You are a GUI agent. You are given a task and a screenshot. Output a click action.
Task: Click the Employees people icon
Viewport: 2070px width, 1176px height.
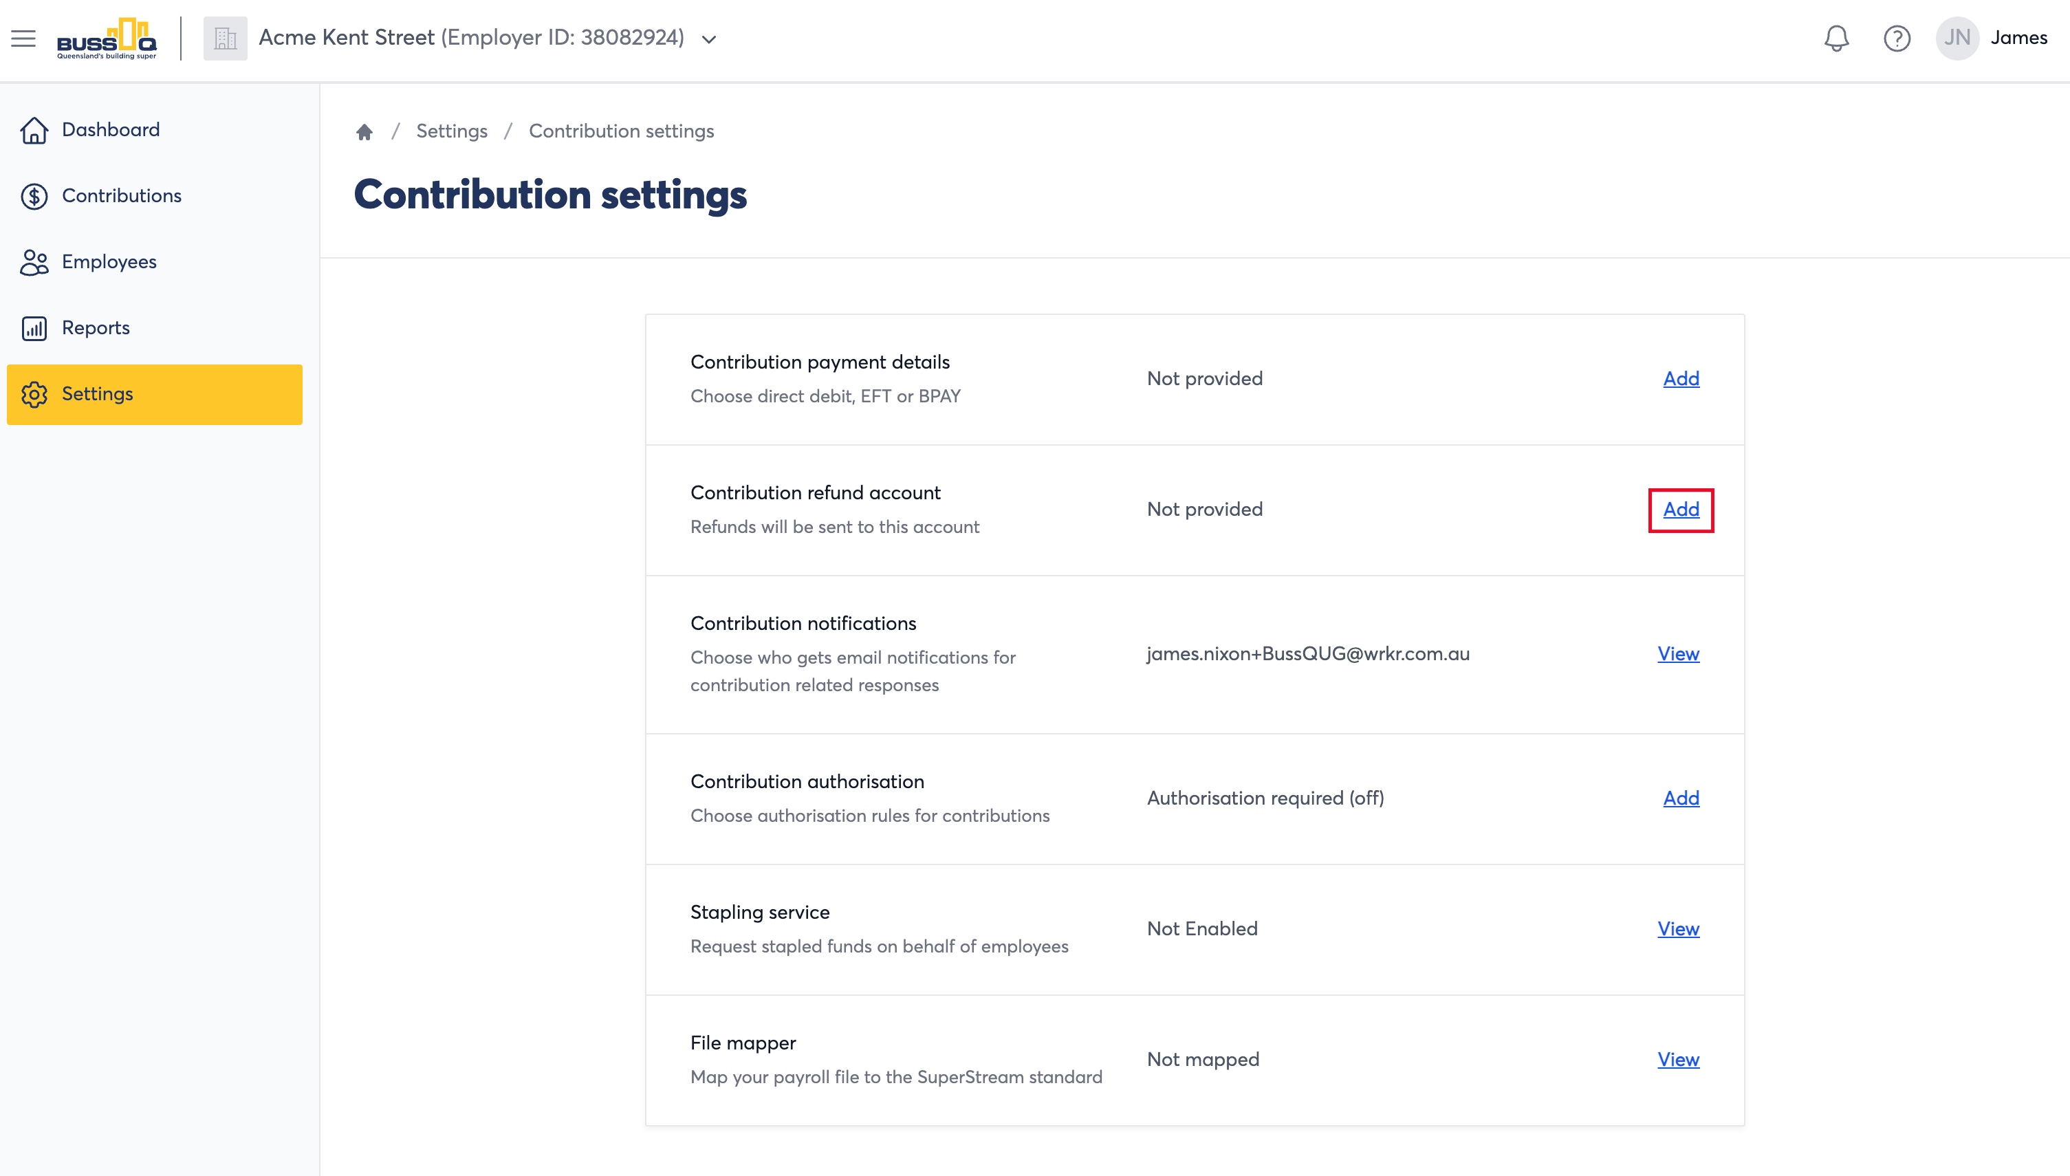[x=34, y=263]
